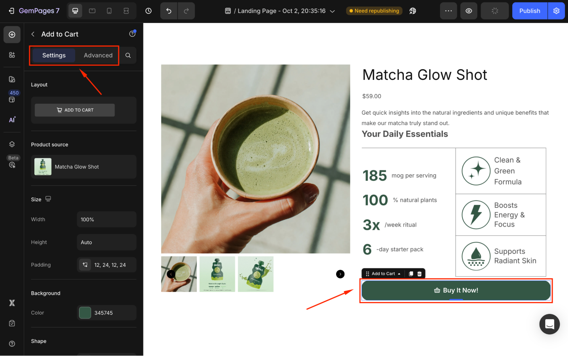The height and width of the screenshot is (356, 568).
Task: Open version history clock icon
Action: pos(148,11)
